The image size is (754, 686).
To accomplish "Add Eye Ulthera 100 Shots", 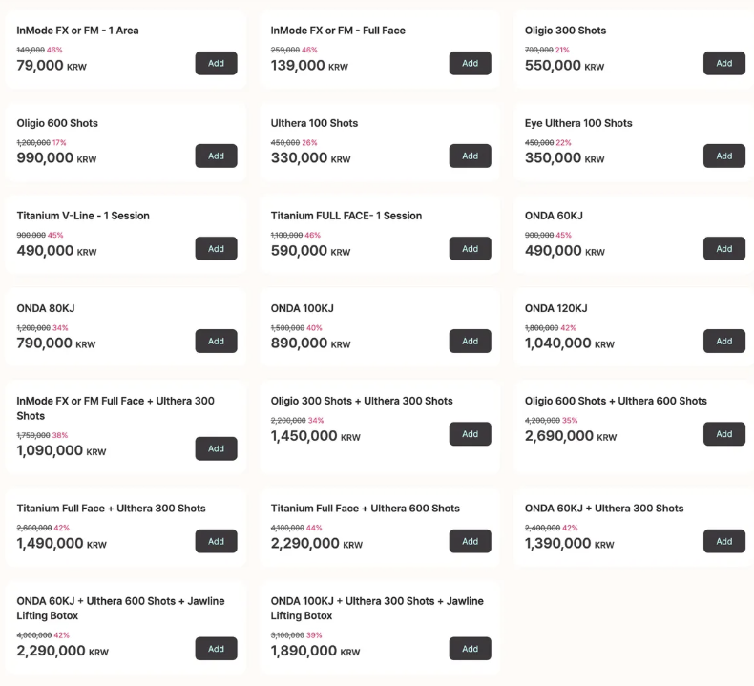I will click(723, 156).
